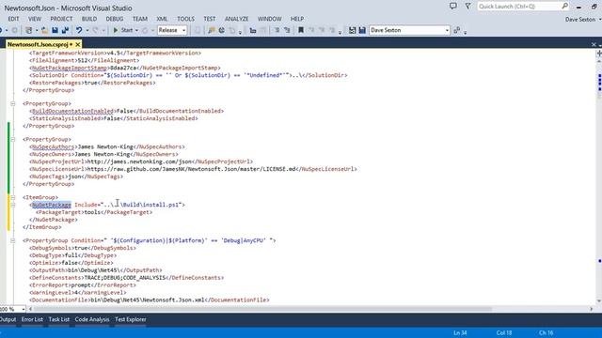Image resolution: width=602 pixels, height=338 pixels.
Task: Click the DefineConstants TRACE;DEBUG;CODE_ANALYSIS value
Action: 125,278
